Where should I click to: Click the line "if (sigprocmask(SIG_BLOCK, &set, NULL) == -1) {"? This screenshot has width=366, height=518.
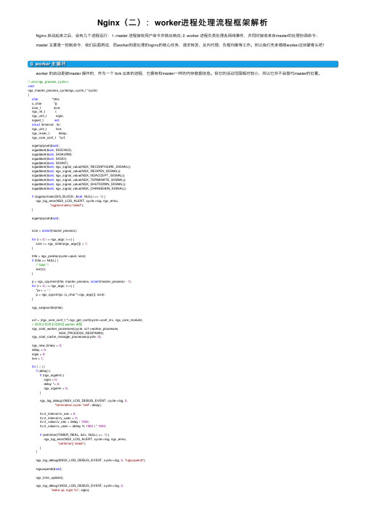click(69, 197)
